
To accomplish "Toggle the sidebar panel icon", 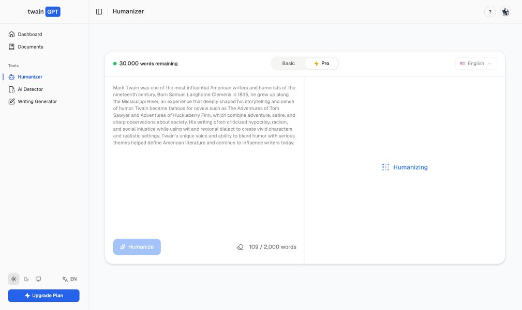I will 99,12.
